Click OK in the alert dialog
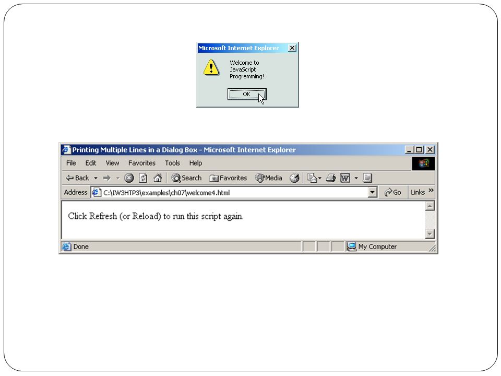The height and width of the screenshot is (376, 501). 247,95
